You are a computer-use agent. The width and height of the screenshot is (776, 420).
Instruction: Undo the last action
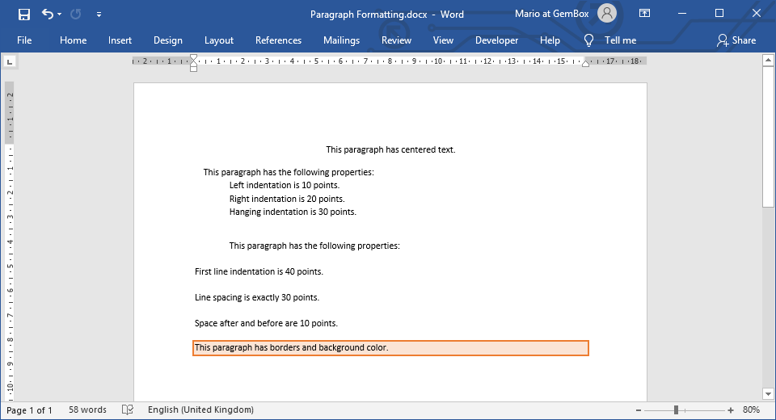pyautogui.click(x=47, y=14)
